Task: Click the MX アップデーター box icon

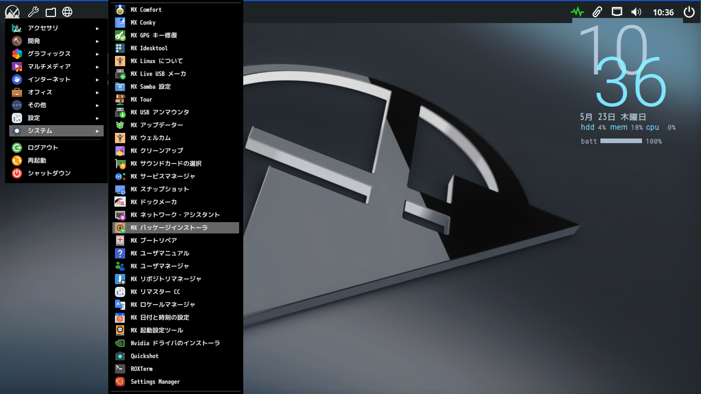Action: click(120, 125)
